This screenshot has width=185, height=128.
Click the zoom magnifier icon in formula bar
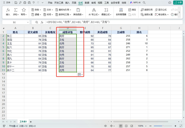(37, 22)
